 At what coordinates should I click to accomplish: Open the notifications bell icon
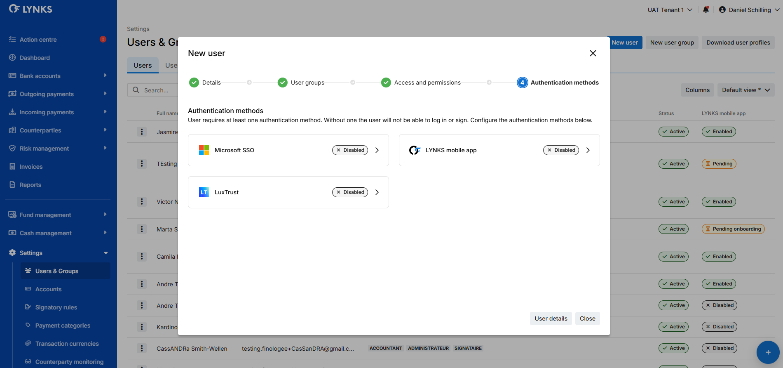point(706,9)
